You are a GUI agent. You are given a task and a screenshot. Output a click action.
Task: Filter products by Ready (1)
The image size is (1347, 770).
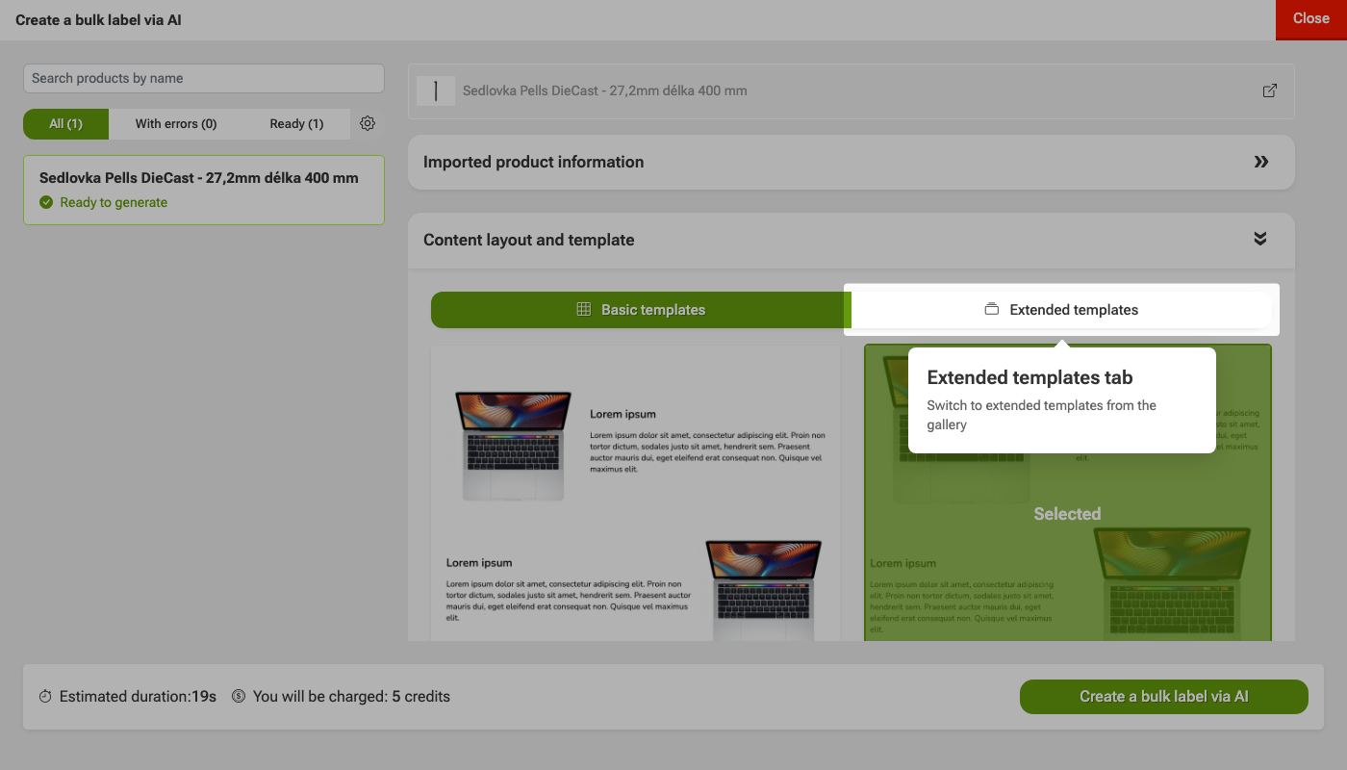click(x=296, y=123)
